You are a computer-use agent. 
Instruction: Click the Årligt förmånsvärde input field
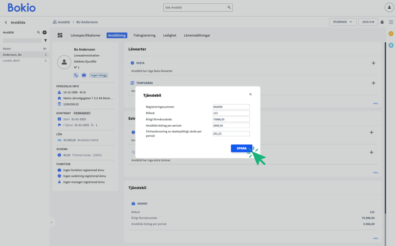(x=231, y=119)
